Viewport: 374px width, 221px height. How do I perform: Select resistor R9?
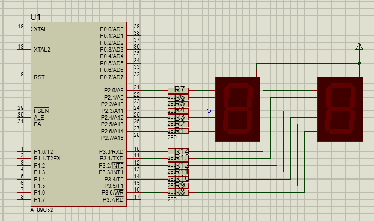pos(178,186)
